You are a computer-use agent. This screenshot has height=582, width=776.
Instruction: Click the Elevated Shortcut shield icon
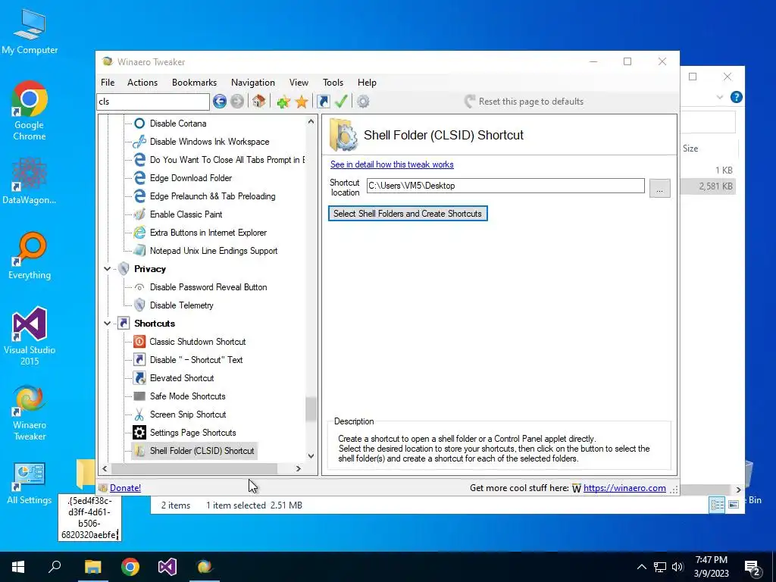(139, 378)
